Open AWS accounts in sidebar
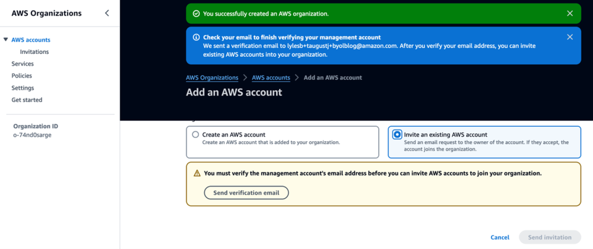This screenshot has width=593, height=249. (x=31, y=40)
